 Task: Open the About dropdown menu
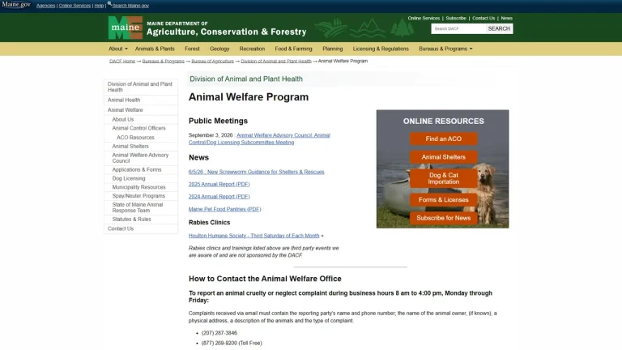117,49
